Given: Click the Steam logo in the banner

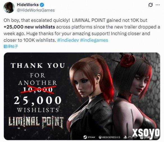Looking at the screenshot, I should tap(89, 137).
